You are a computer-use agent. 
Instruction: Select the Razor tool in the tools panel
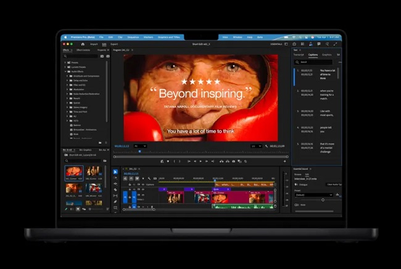click(x=115, y=190)
